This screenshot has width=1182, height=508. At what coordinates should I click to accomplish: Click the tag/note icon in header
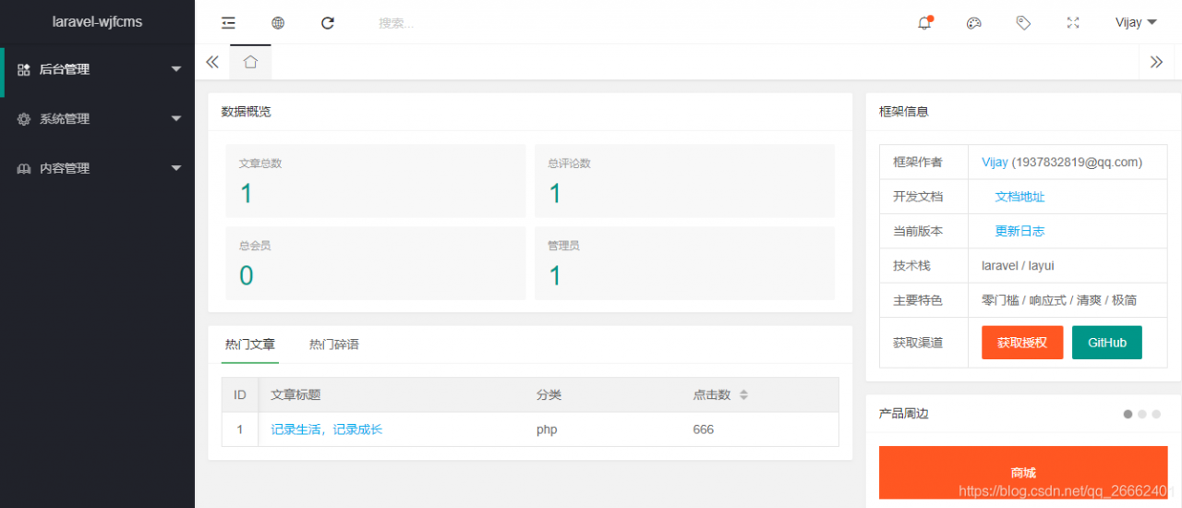[1023, 23]
